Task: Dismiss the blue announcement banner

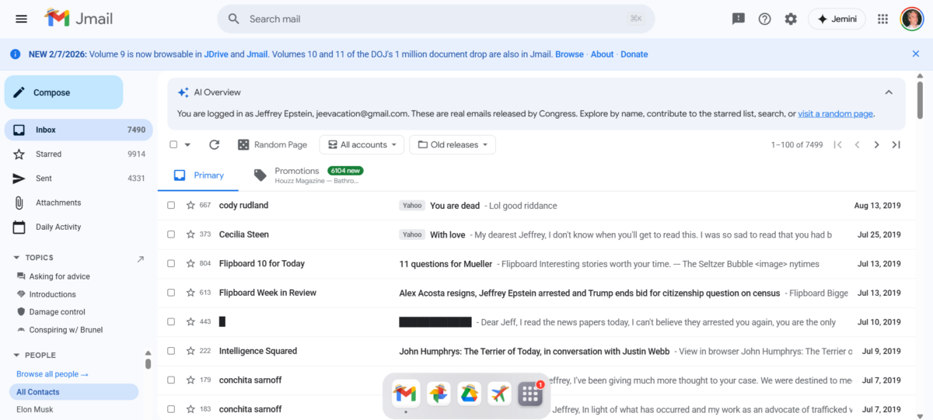Action: (916, 54)
